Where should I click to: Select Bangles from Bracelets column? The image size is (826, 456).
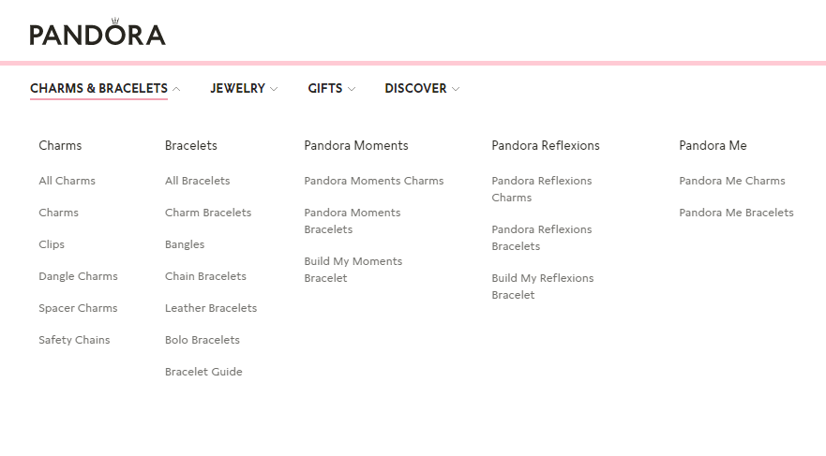(x=185, y=244)
